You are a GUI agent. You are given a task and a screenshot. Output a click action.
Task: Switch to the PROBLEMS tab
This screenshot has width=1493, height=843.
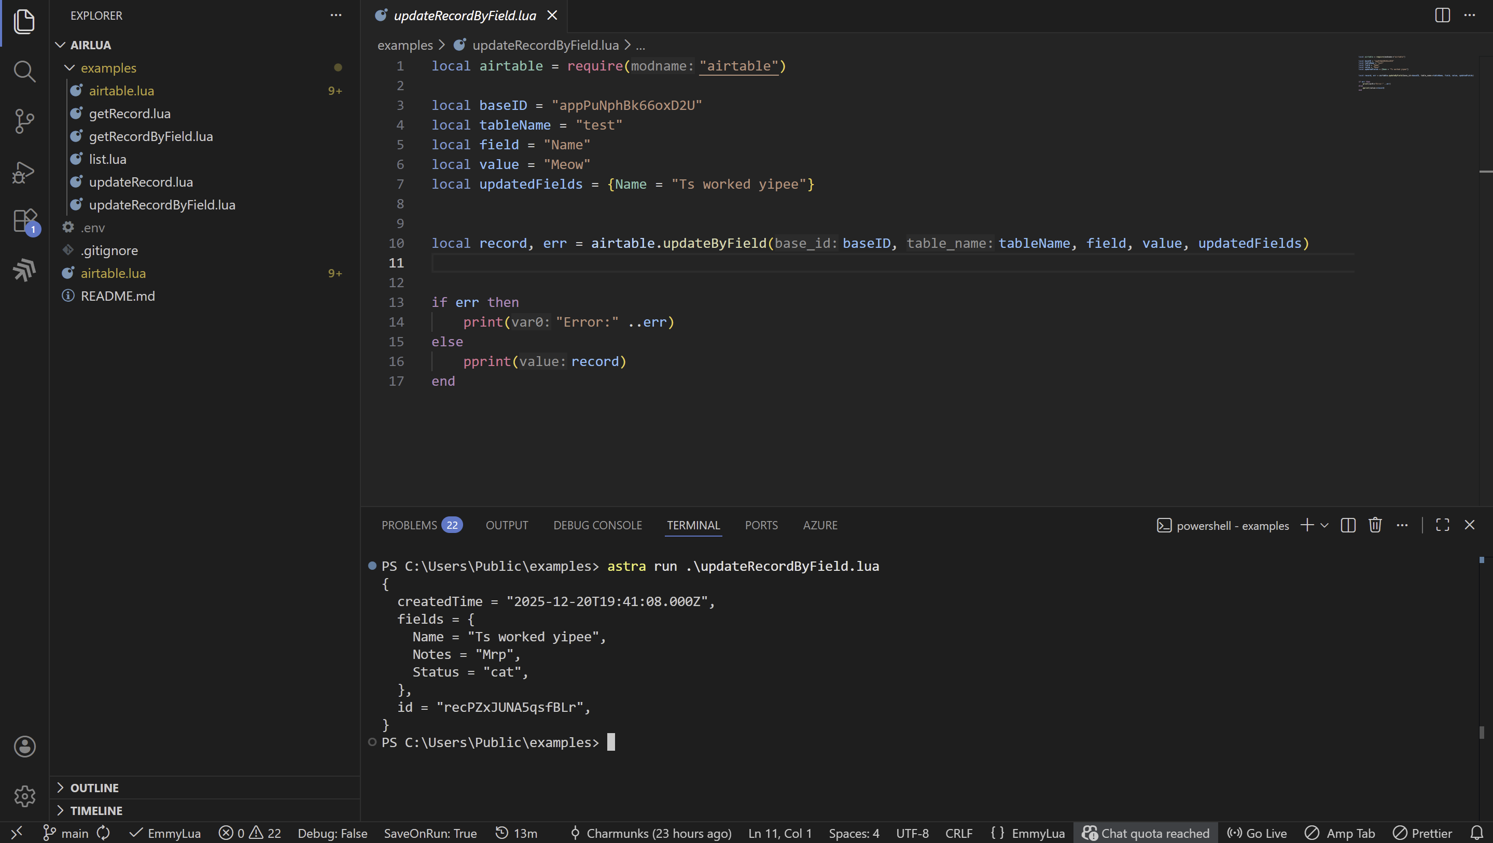click(409, 526)
